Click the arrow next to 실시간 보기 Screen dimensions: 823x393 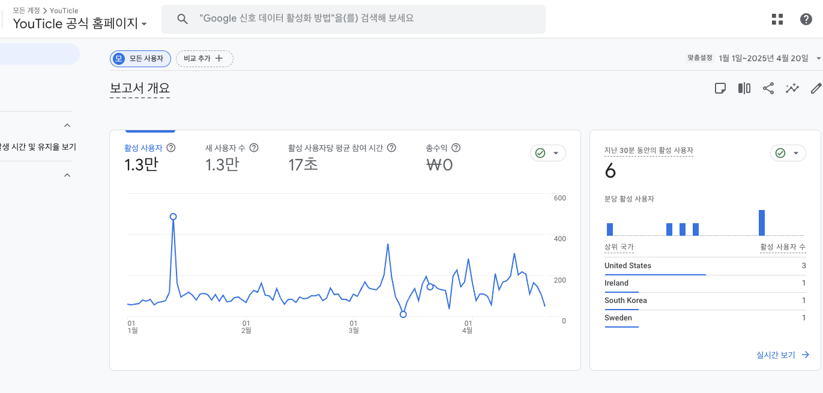pos(806,355)
